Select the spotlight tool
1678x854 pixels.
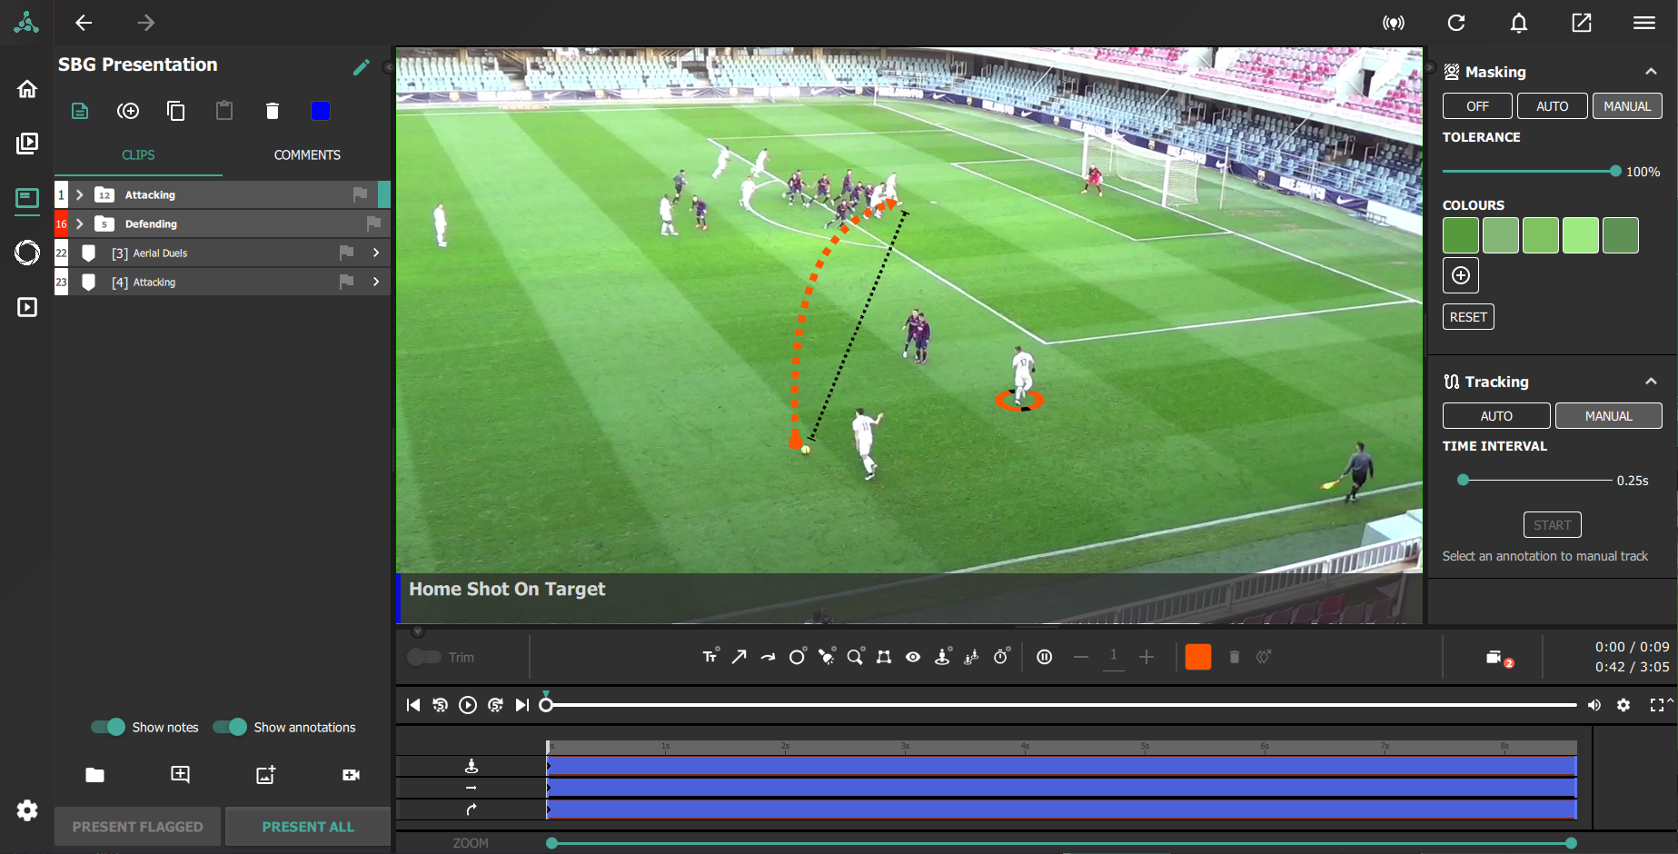pyautogui.click(x=827, y=656)
